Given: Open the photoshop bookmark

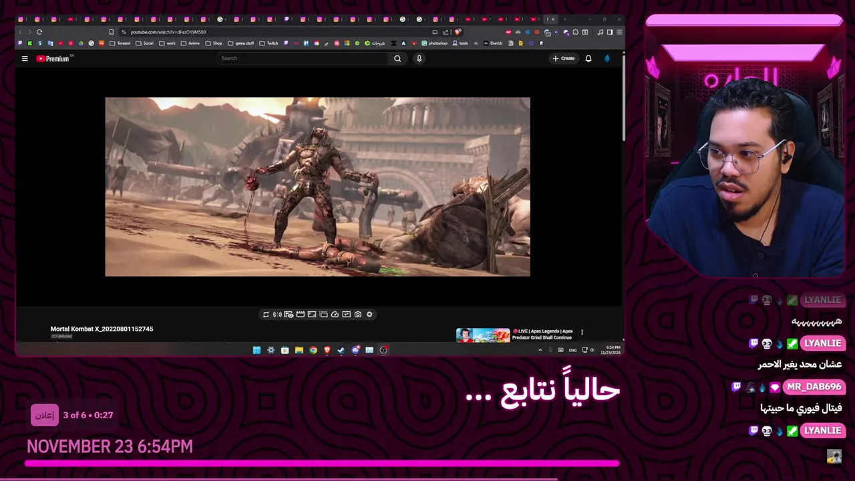Looking at the screenshot, I should coord(434,43).
